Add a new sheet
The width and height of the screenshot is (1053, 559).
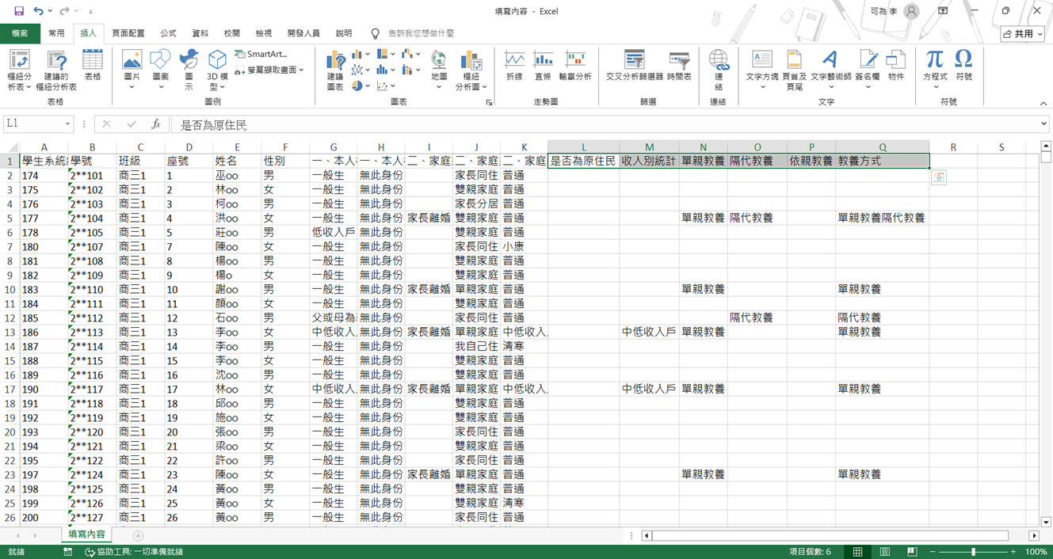click(x=138, y=536)
